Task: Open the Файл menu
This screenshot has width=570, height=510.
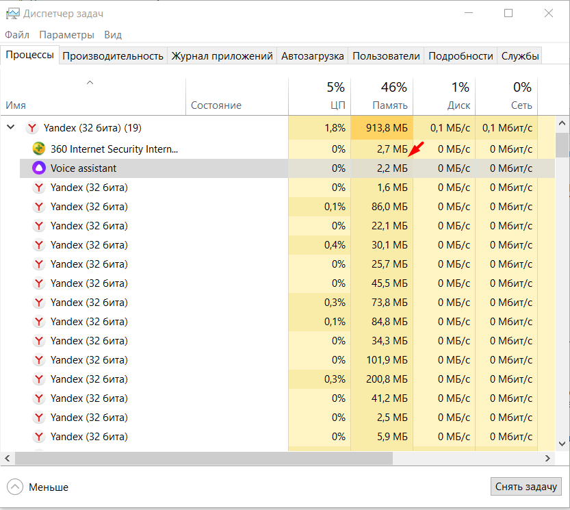Action: tap(17, 35)
